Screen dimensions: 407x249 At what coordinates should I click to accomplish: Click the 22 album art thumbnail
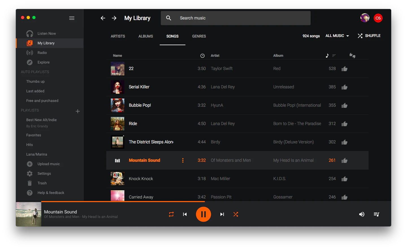[x=118, y=69]
